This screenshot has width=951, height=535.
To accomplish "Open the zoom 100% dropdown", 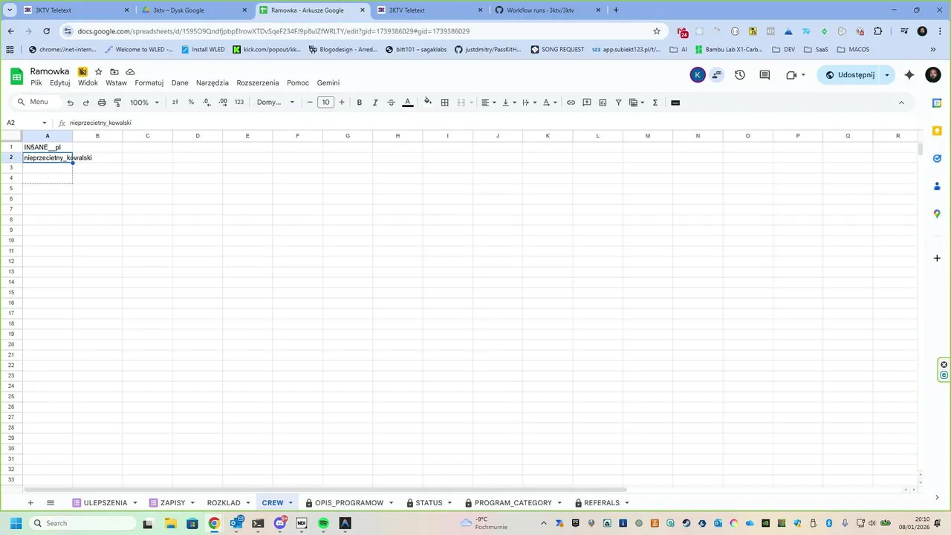I will [145, 103].
